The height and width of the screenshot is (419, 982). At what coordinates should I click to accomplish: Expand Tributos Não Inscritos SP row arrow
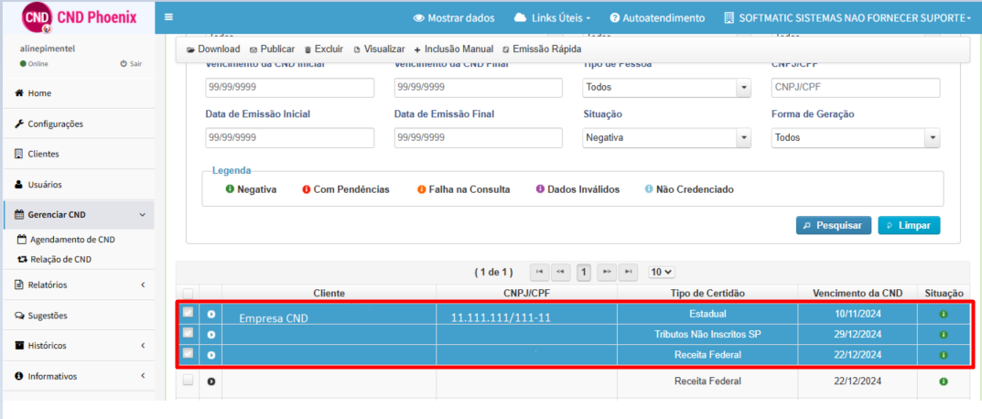[x=211, y=335]
